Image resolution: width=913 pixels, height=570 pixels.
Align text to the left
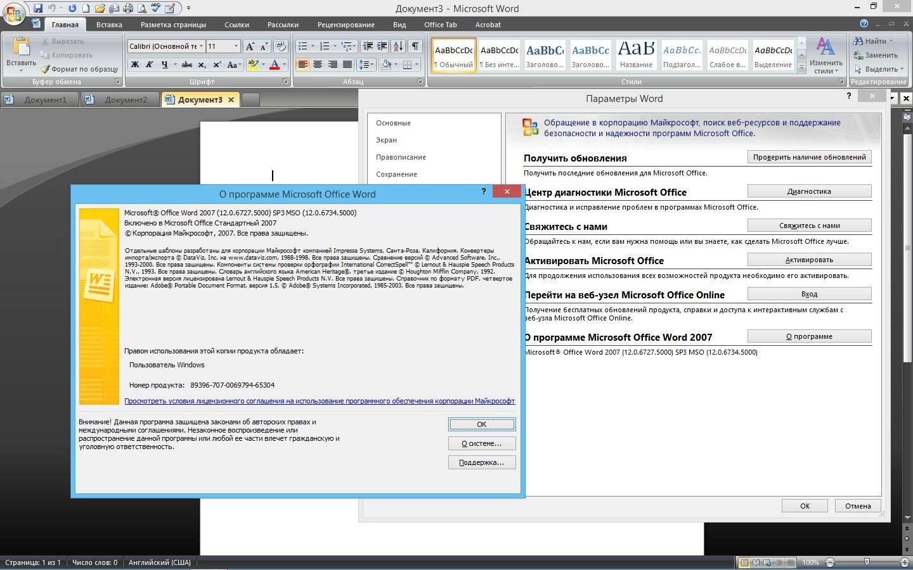click(302, 65)
